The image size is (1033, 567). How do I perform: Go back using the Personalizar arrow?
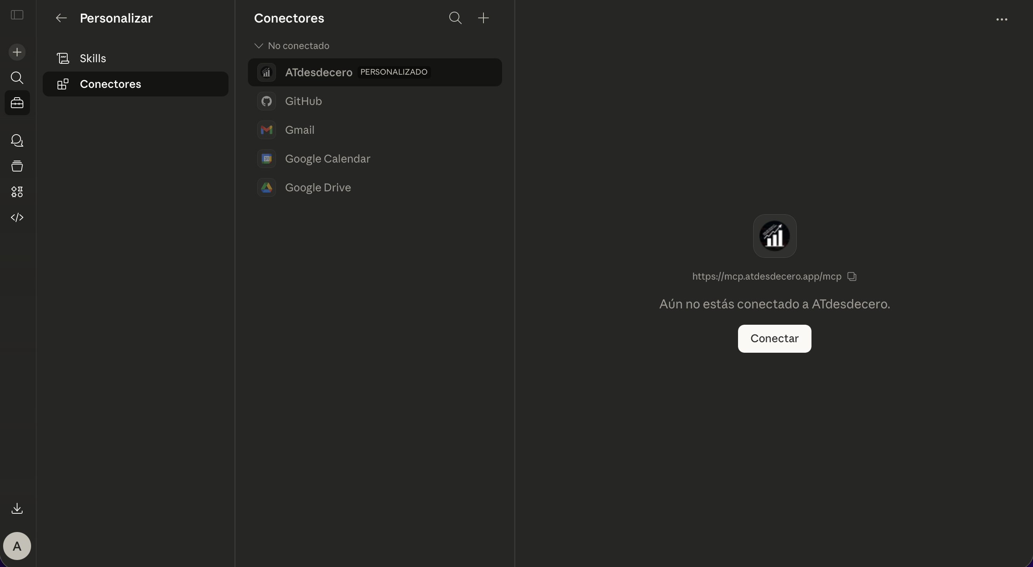(x=61, y=18)
